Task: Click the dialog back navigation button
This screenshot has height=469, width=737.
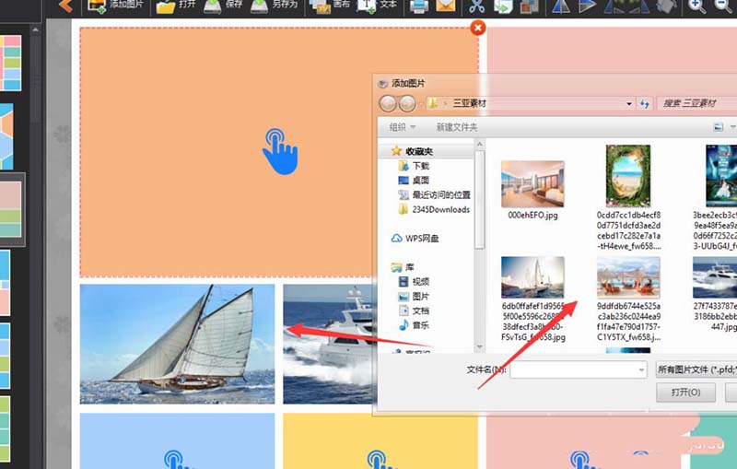Action: point(388,103)
